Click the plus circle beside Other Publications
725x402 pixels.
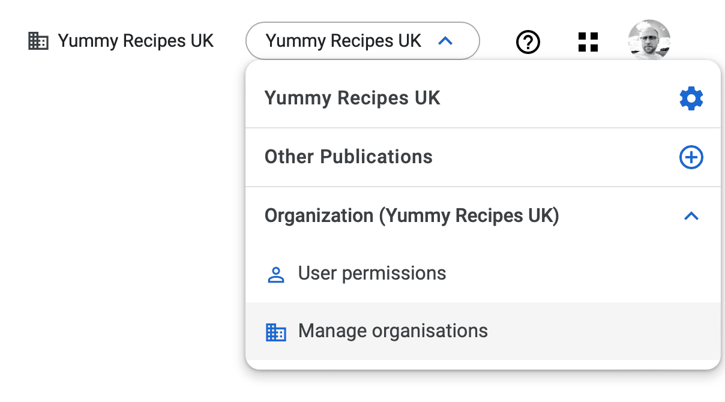pos(691,157)
